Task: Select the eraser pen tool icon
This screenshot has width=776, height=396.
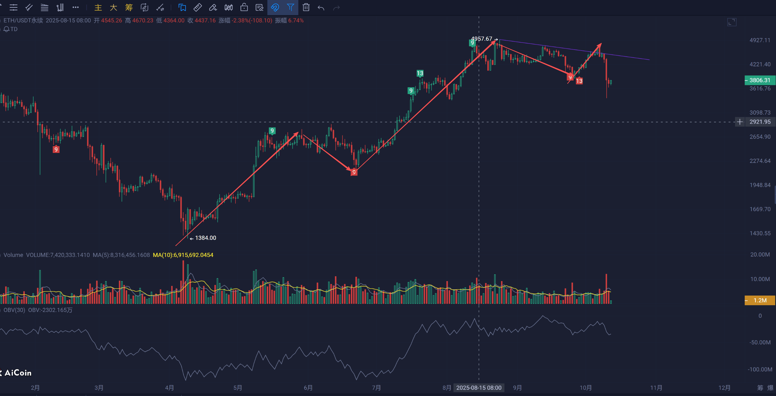Action: tap(213, 7)
